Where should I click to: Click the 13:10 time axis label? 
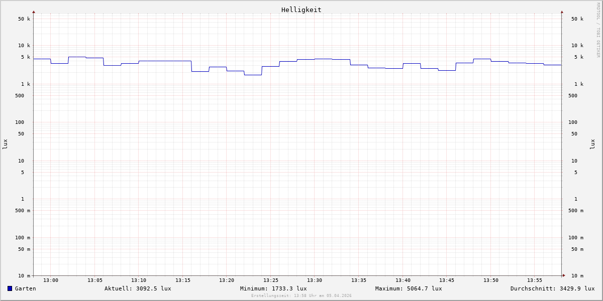(139, 280)
